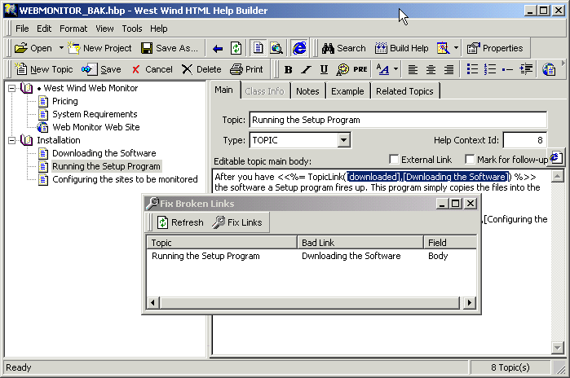Align text left

click(413, 69)
